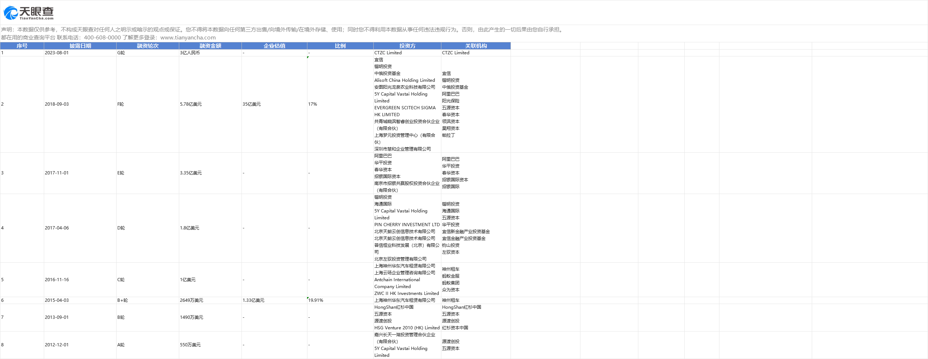
Task: Select the 比例 column header
Action: (x=340, y=46)
